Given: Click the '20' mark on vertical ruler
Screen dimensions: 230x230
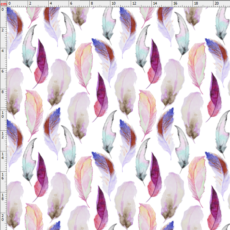Looking at the screenshot, I should coord(3,217).
